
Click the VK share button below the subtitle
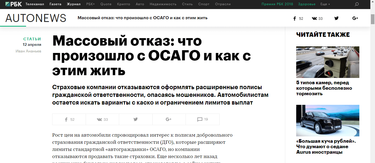coord(102,119)
